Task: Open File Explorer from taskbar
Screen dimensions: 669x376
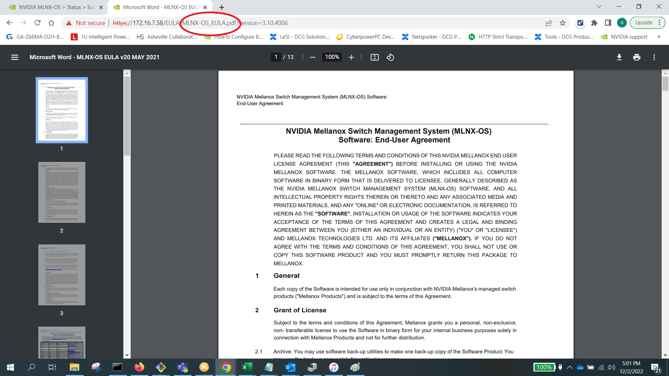Action: (74, 367)
